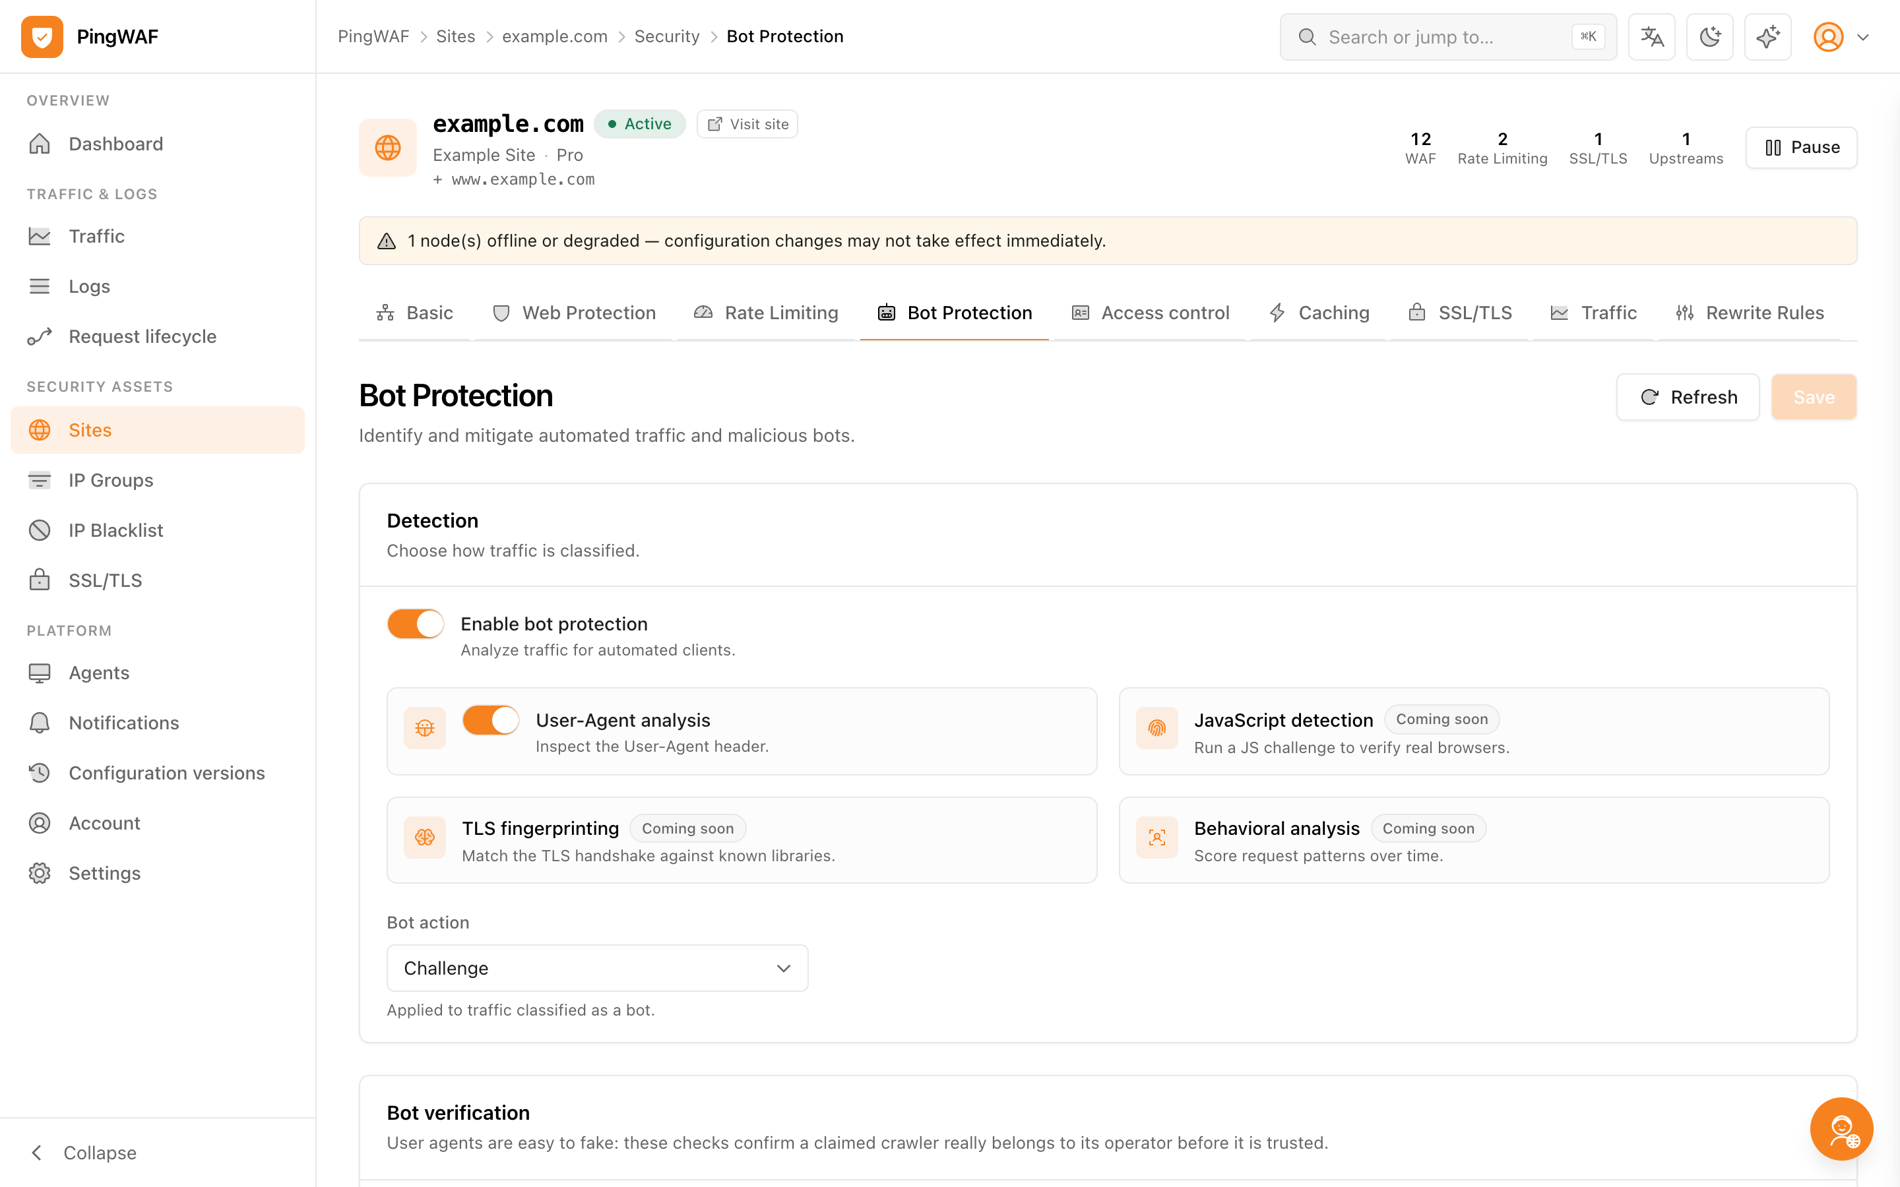Click the Account person icon
The width and height of the screenshot is (1900, 1187).
40,824
